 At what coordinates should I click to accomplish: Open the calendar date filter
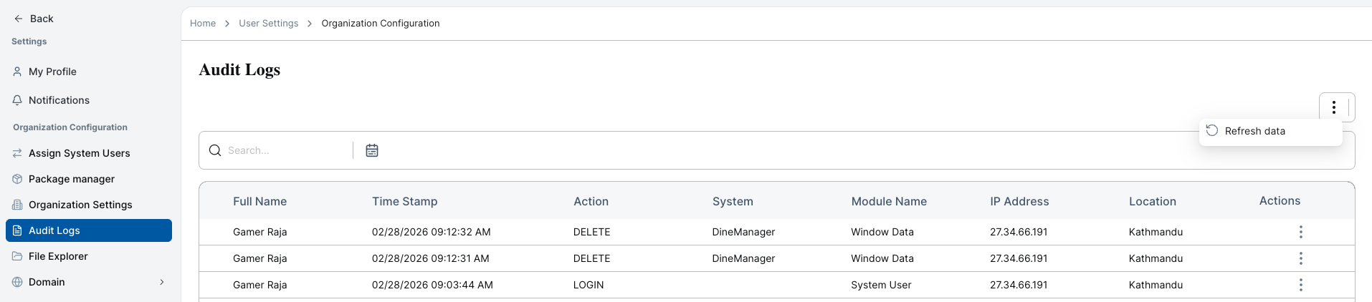click(372, 150)
